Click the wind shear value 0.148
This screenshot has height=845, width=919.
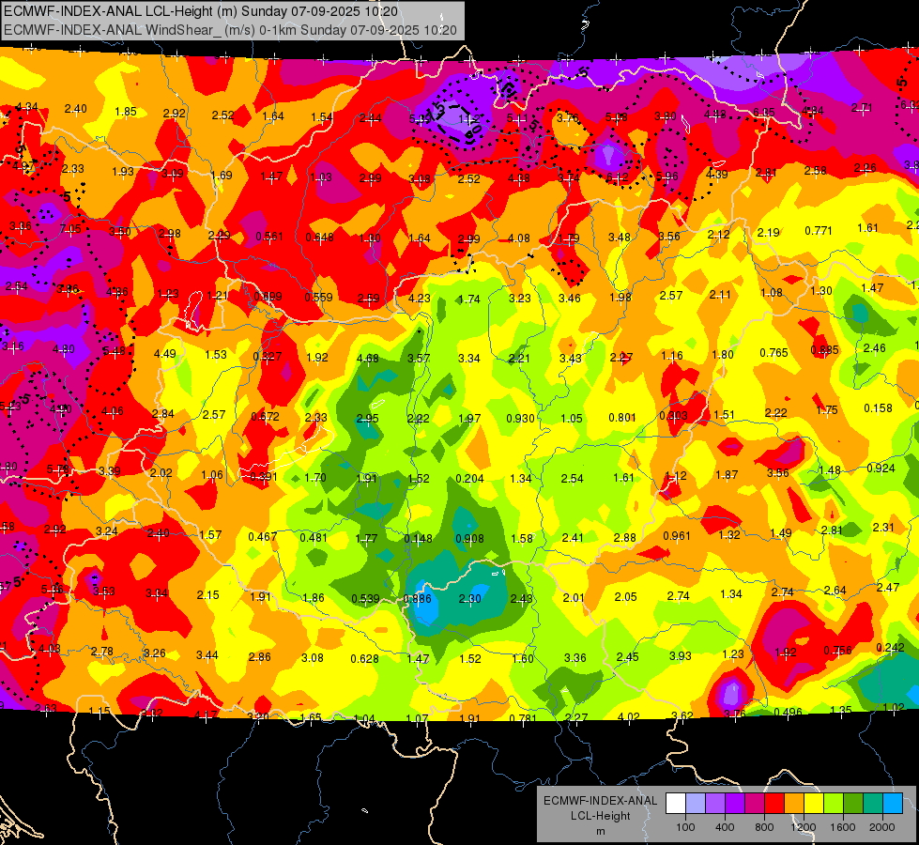[x=419, y=538]
